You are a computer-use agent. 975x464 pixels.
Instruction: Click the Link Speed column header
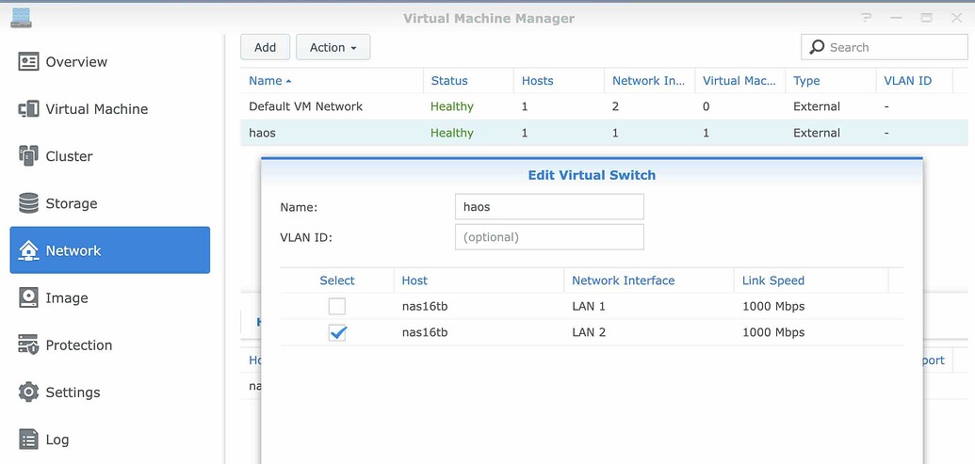[x=772, y=280]
